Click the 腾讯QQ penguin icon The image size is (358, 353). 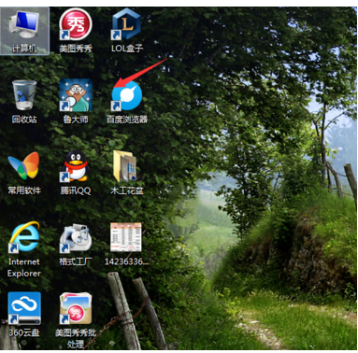tap(76, 166)
